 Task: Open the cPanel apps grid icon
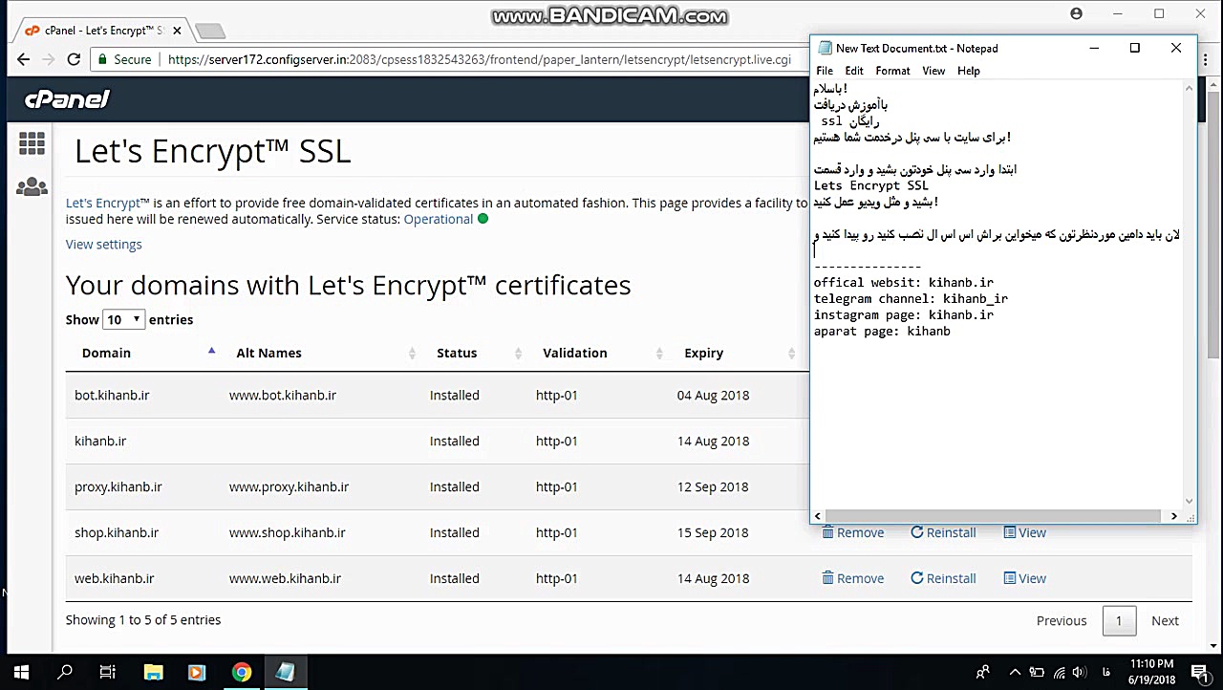[32, 143]
